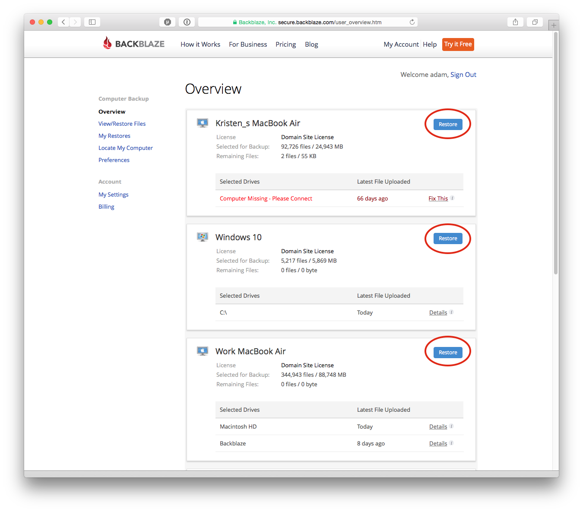
Task: Click the Kristen_s MacBook Air computer icon
Action: click(x=203, y=123)
